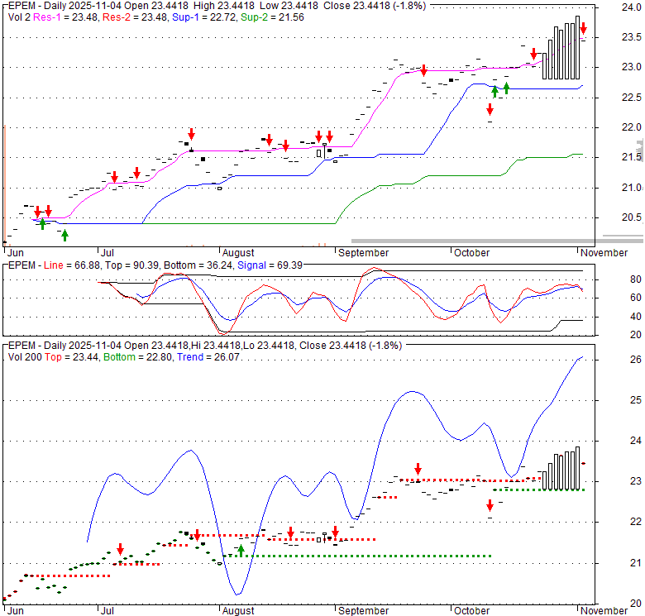Click the tall white candlestick bars in top chart
Viewport: 645px width, 616px height.
click(x=561, y=51)
